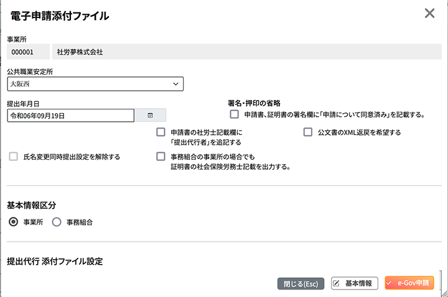Click the 社労夢株式会社 name field

coord(247,52)
